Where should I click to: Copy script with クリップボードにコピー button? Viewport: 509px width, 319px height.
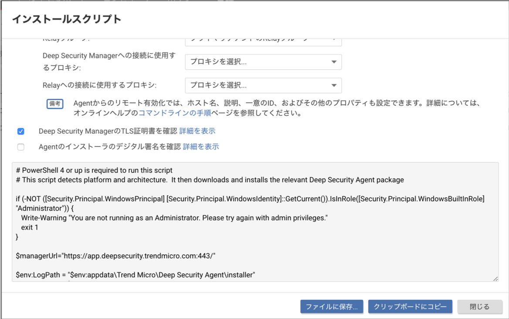coord(410,306)
